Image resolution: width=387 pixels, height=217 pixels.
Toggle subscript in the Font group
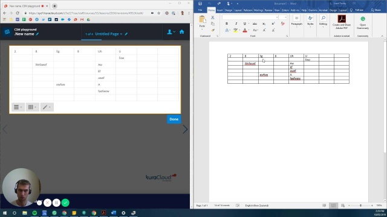point(264,24)
